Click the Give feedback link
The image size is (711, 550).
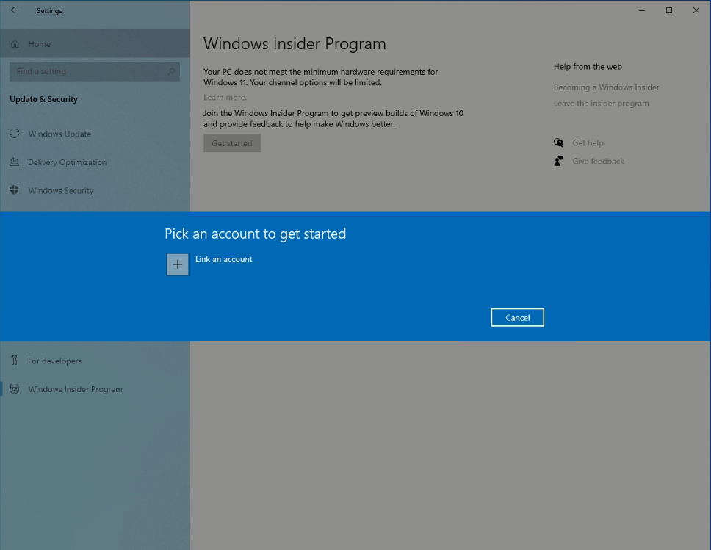click(598, 161)
